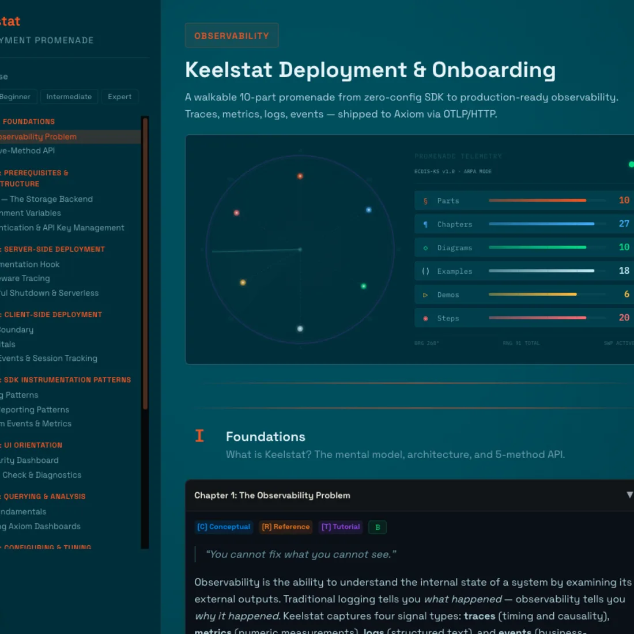Click the Diagrams diamond icon
This screenshot has height=634, width=634.
[x=425, y=247]
